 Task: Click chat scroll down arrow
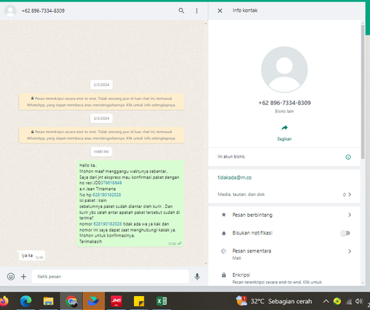(206, 263)
